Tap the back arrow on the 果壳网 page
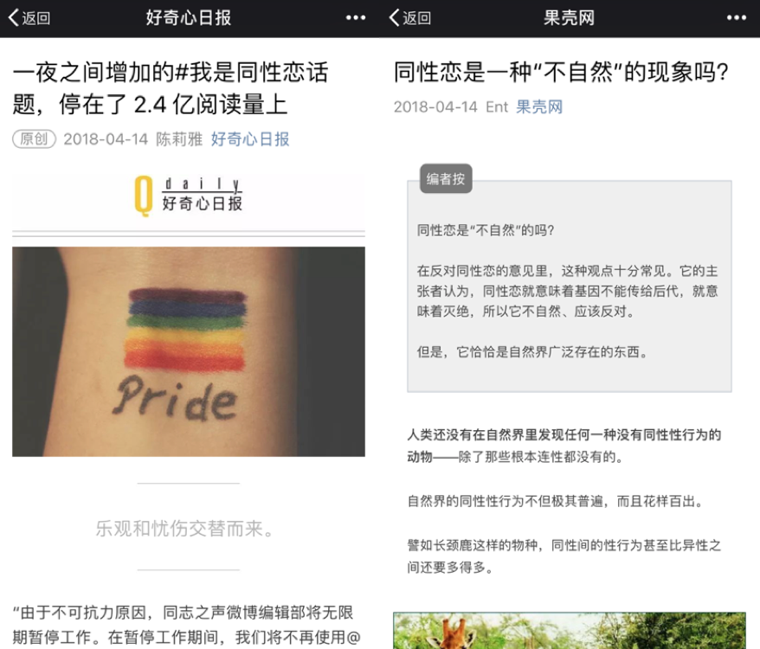The height and width of the screenshot is (649, 760). point(410,18)
